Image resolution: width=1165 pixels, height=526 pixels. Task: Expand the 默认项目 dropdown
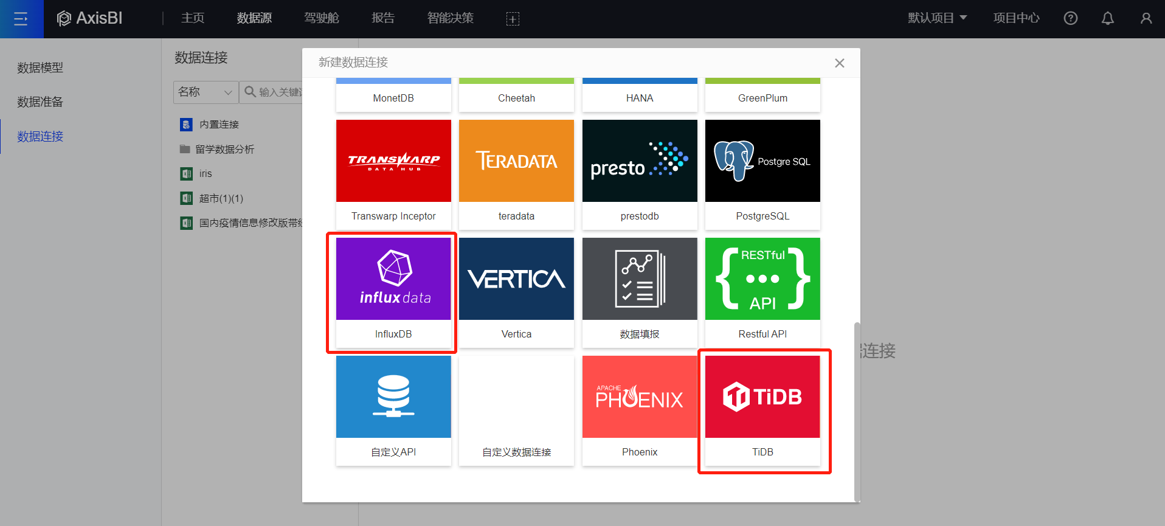point(937,18)
